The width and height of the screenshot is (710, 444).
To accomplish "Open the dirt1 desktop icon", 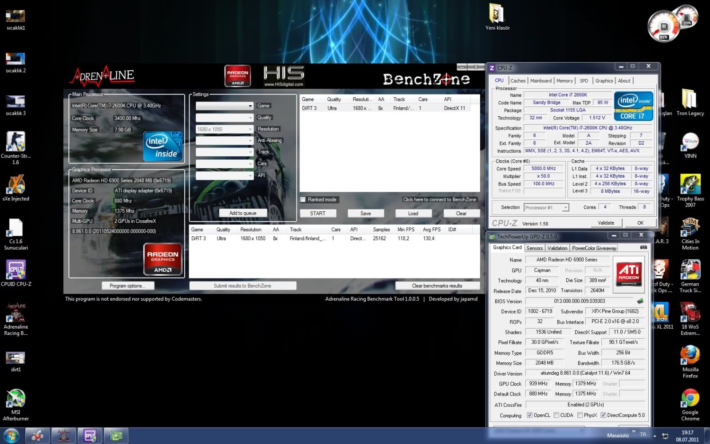I will pos(16,361).
